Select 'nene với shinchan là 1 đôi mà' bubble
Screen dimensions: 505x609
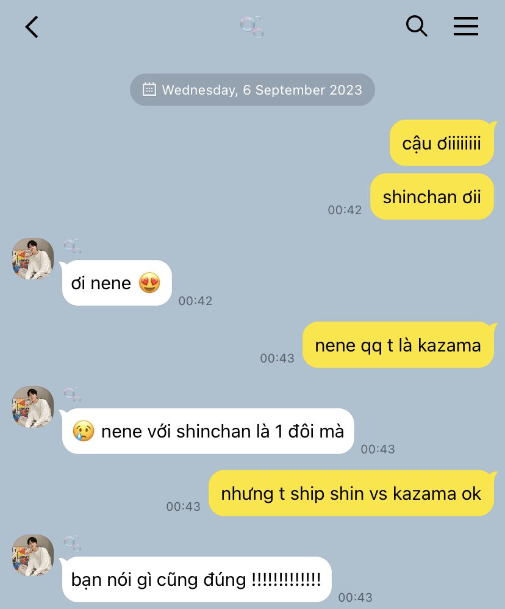coord(207,431)
